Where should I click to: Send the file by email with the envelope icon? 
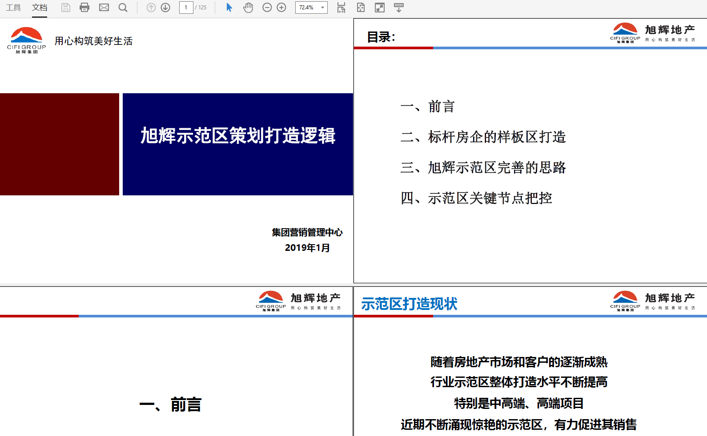(104, 8)
